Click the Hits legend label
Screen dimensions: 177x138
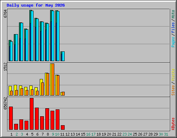pos(173,14)
